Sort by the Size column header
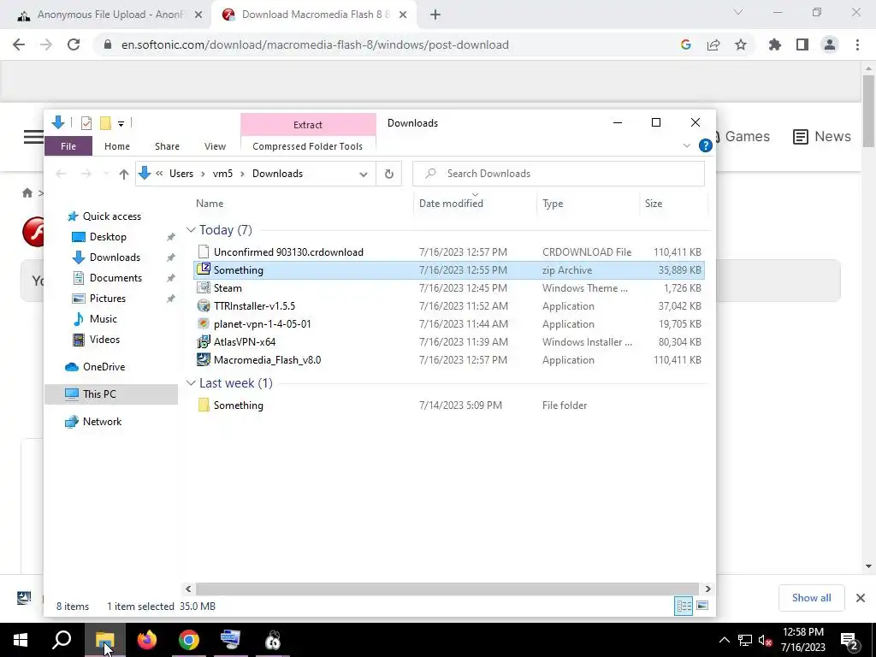The image size is (876, 657). click(x=653, y=204)
